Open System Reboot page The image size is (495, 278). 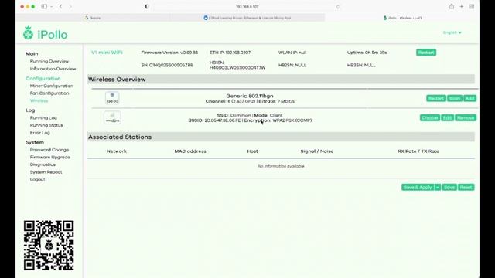pos(46,172)
